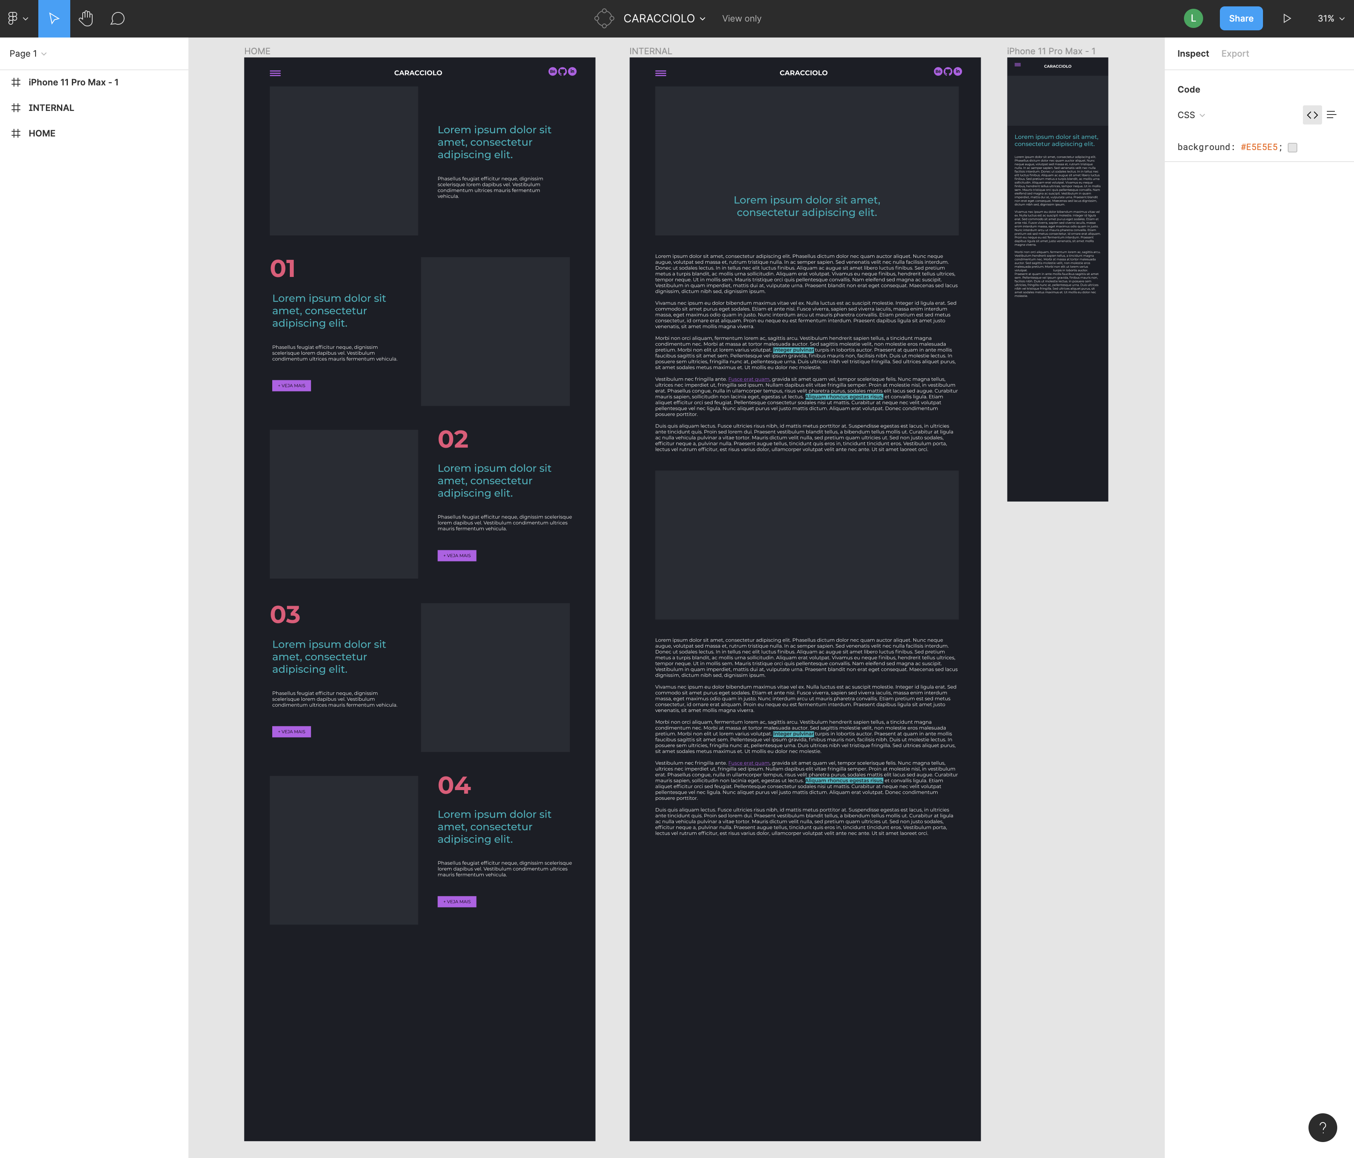Select the Hand tool

(x=85, y=18)
